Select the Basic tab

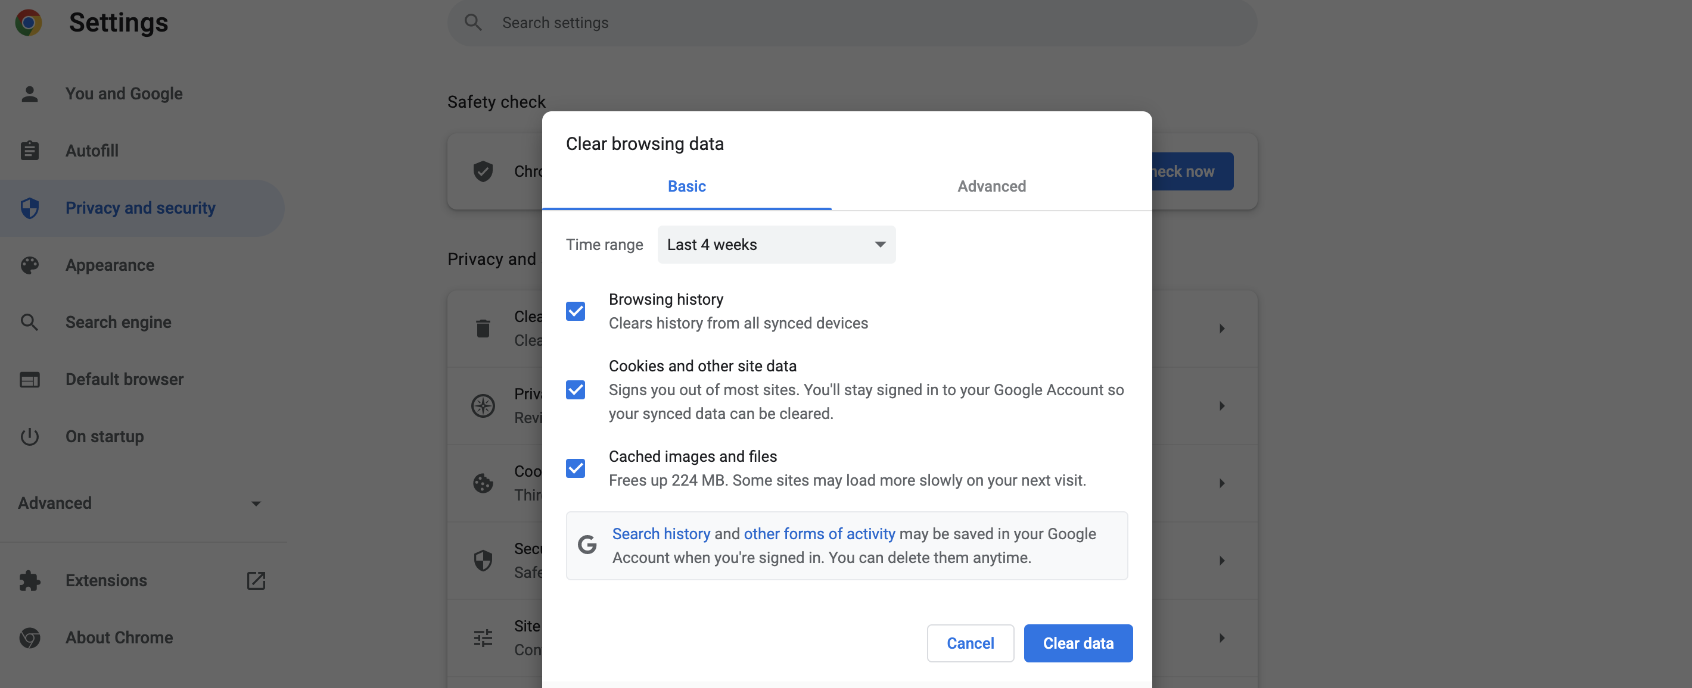click(686, 186)
